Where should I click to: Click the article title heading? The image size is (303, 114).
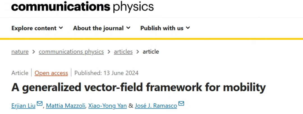tap(139, 88)
